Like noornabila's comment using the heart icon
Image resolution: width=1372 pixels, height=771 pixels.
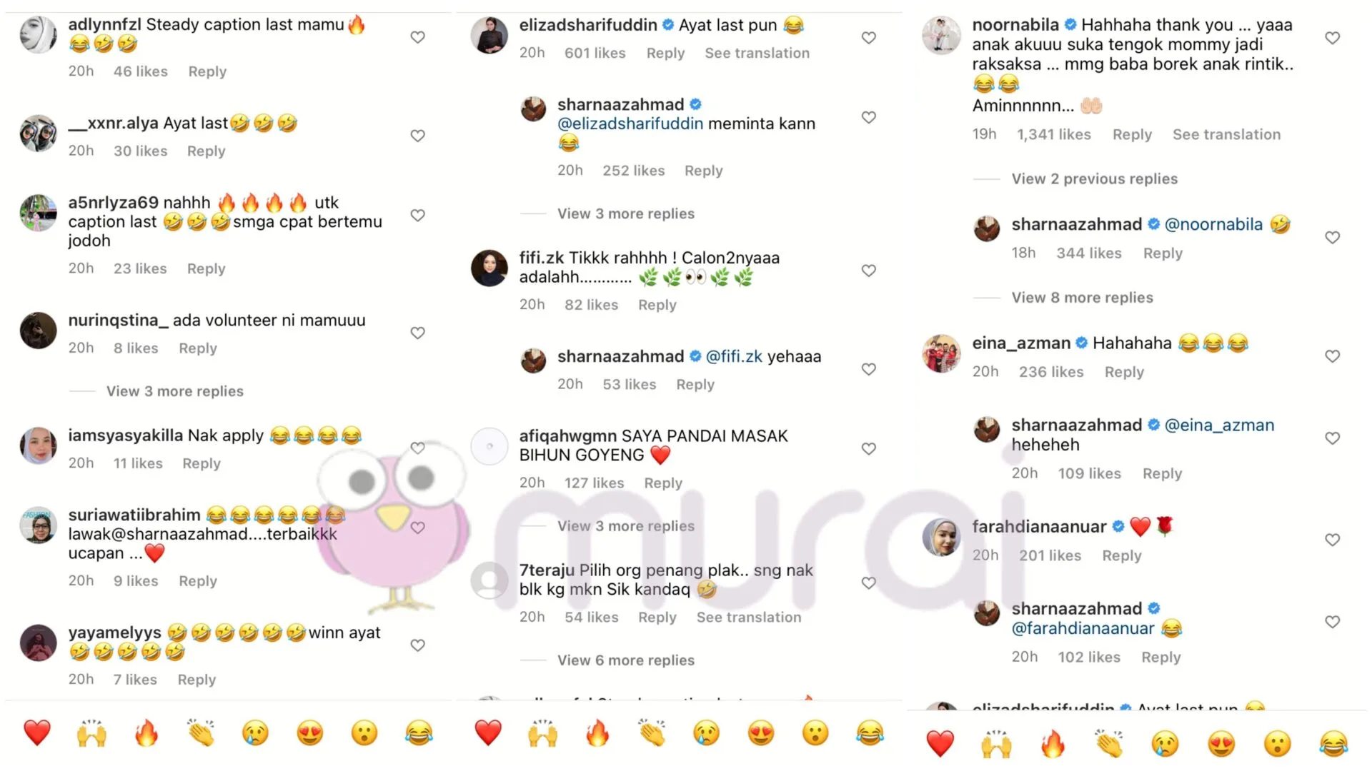1333,38
